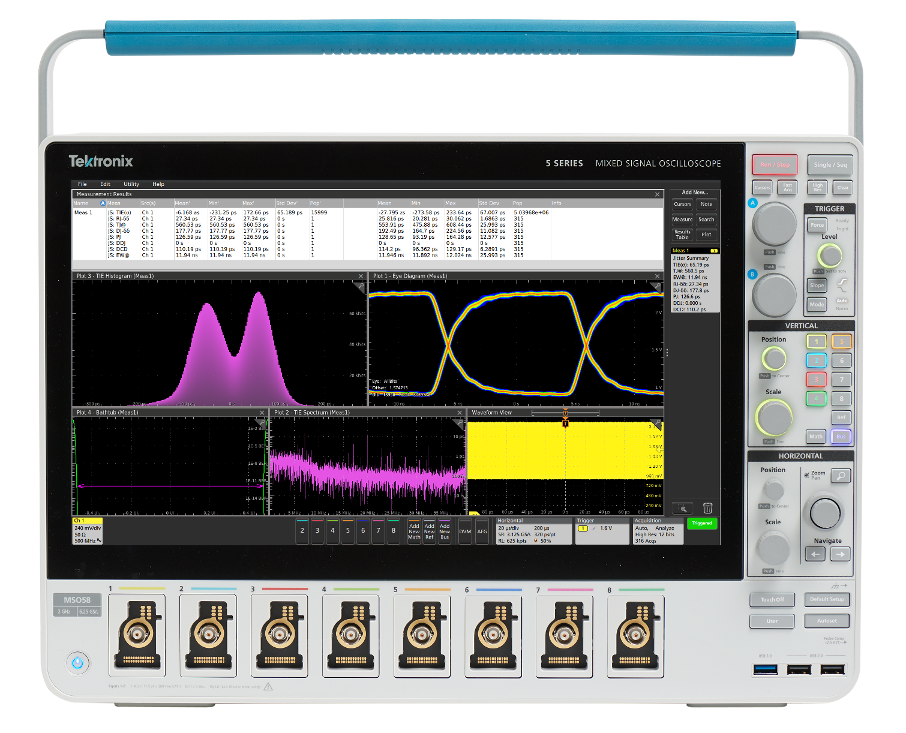Open the Trigger settings badge

tap(602, 531)
